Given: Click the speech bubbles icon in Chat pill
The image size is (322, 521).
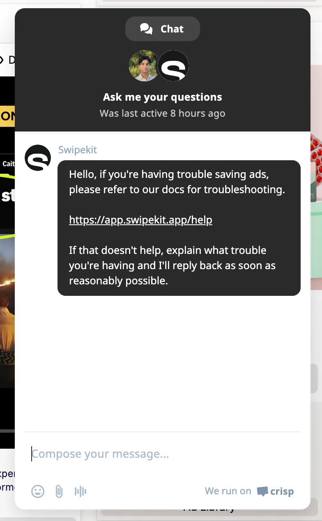Looking at the screenshot, I should pos(146,29).
